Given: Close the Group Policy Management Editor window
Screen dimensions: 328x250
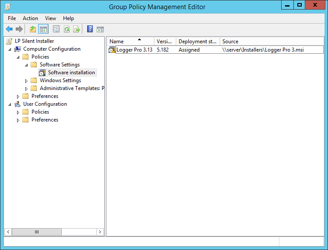Looking at the screenshot, I should pyautogui.click(x=315, y=5).
